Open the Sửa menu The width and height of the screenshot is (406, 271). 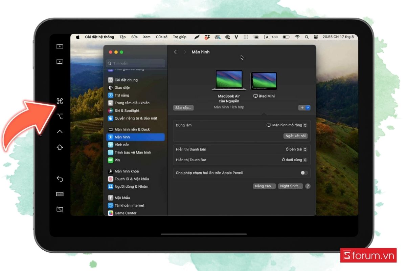click(134, 37)
